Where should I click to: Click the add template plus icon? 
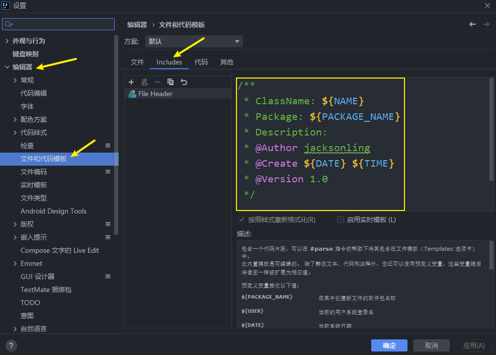131,82
